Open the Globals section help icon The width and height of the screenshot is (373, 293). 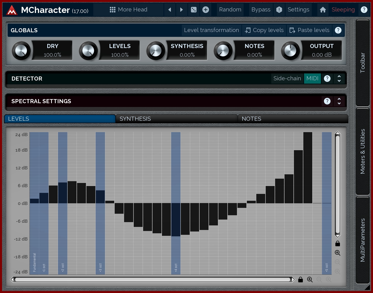tap(338, 30)
